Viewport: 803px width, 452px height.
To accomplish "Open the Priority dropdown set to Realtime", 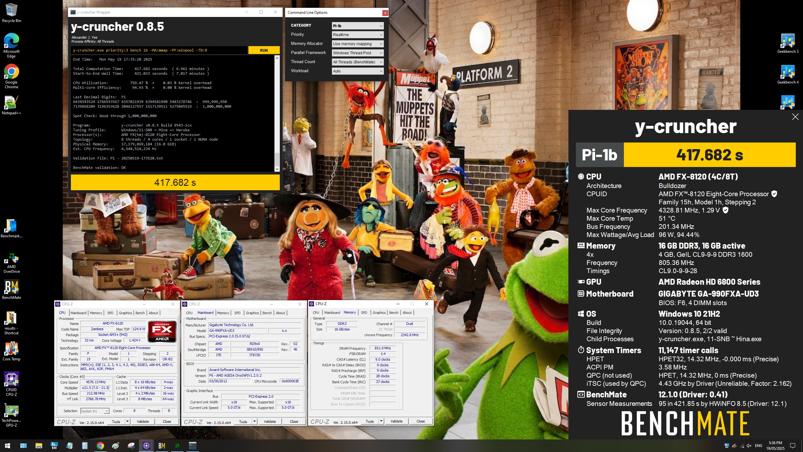I will pos(358,35).
